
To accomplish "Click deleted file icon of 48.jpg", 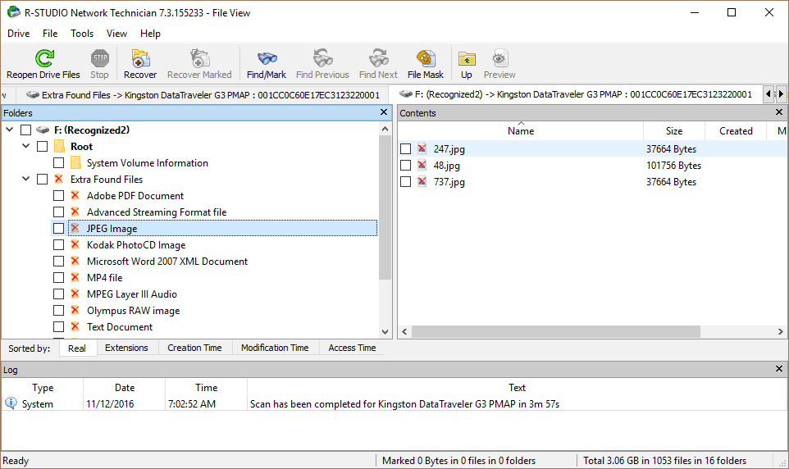I will tap(422, 166).
